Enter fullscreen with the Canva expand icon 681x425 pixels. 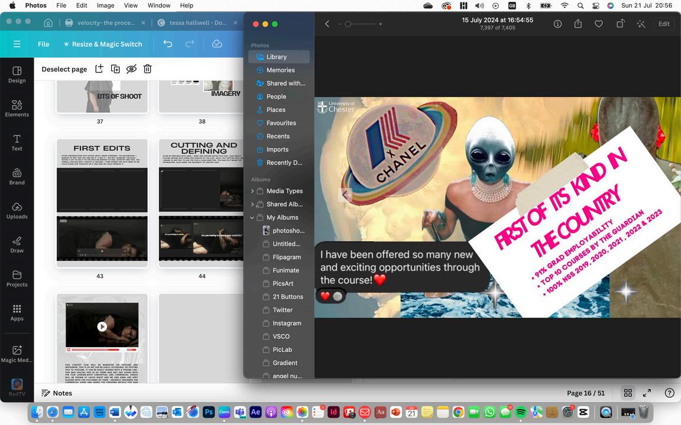(647, 393)
